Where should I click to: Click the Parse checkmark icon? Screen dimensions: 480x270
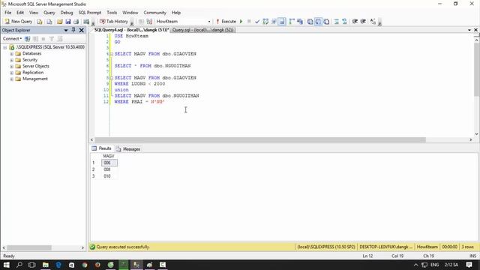257,22
